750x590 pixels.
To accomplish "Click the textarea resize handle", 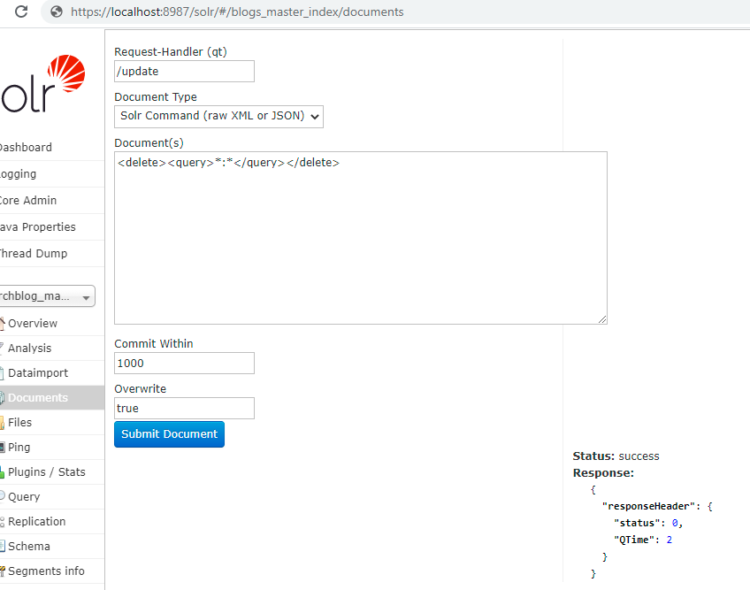I will tap(602, 319).
